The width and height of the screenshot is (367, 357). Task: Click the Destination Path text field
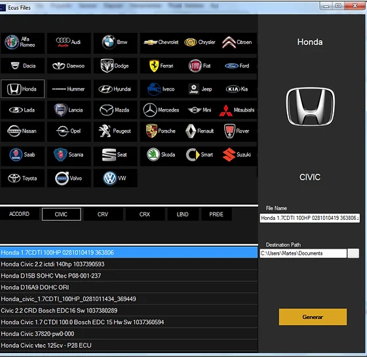coord(303,253)
